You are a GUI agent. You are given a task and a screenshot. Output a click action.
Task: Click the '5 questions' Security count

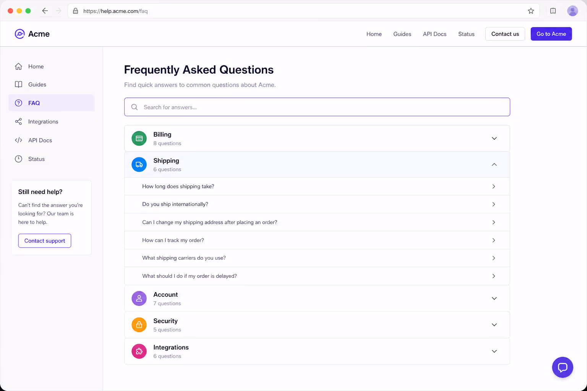pyautogui.click(x=167, y=330)
